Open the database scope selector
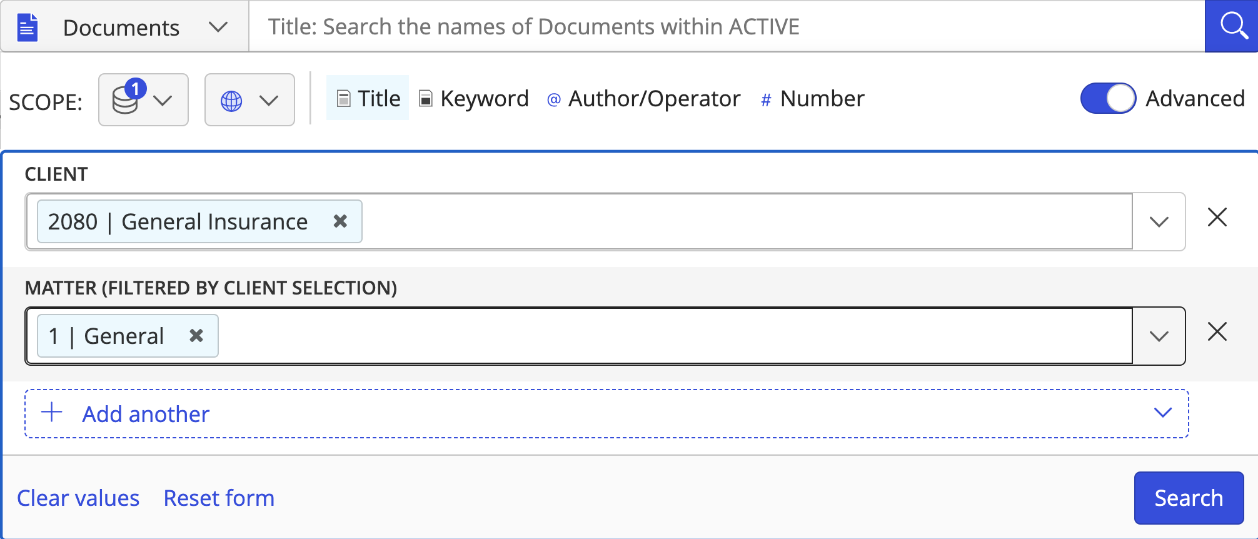Screen dimensions: 1258x539 coord(143,100)
